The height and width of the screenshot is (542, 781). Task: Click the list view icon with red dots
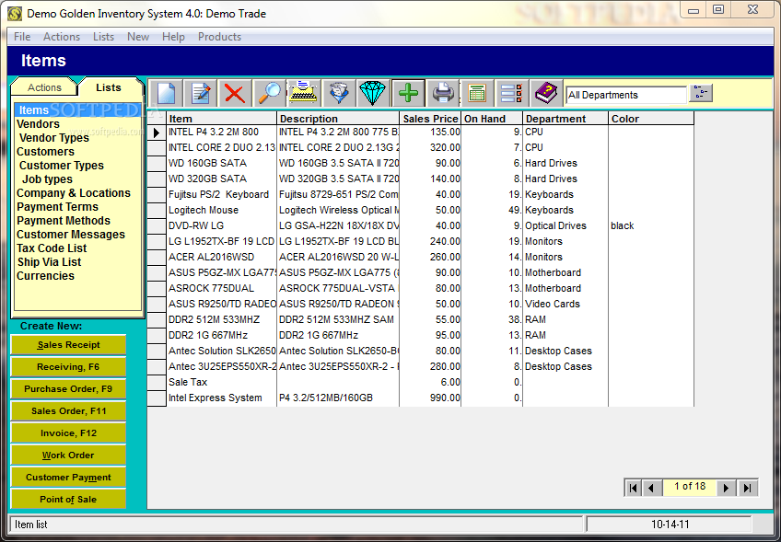(511, 93)
